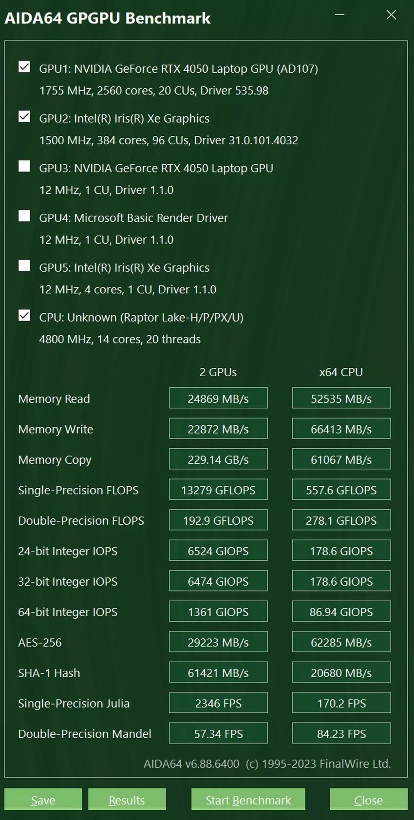The width and height of the screenshot is (414, 820).
Task: Click the Close button at bottom
Action: [368, 800]
